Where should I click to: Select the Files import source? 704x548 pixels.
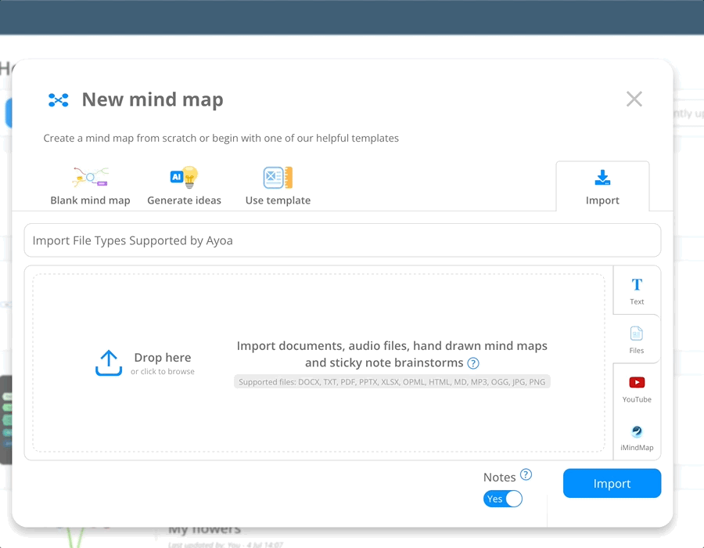coord(636,340)
